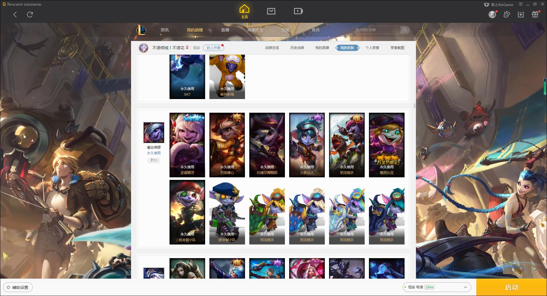Click the 找人开黑 button
Screen dimensions: 547x296
[x=213, y=48]
